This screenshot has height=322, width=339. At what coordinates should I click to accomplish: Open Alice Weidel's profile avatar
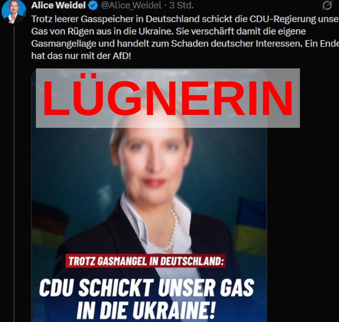tap(14, 11)
